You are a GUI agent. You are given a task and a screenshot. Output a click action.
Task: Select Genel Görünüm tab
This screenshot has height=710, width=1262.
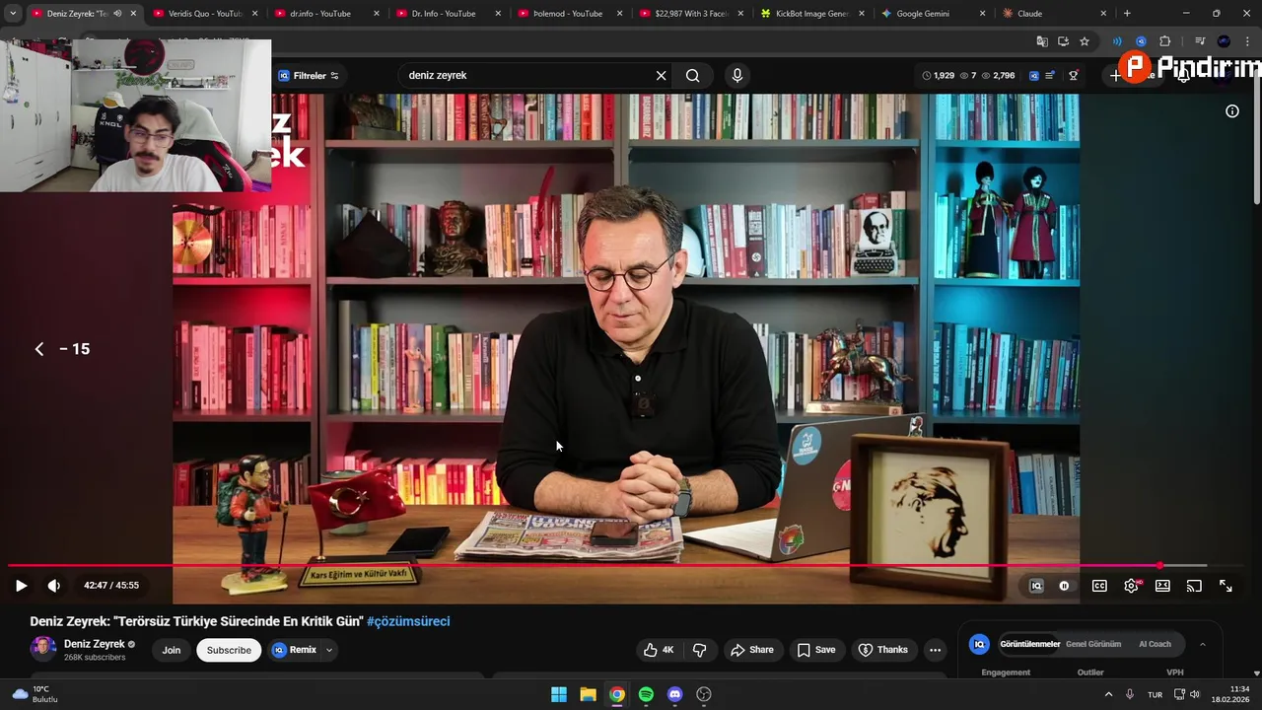point(1093,644)
